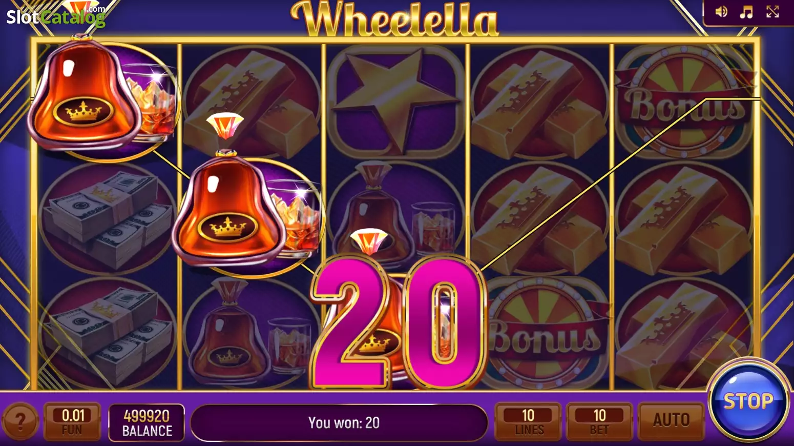Click the gold bars symbol atop reel two
794x446 pixels.
click(x=251, y=103)
